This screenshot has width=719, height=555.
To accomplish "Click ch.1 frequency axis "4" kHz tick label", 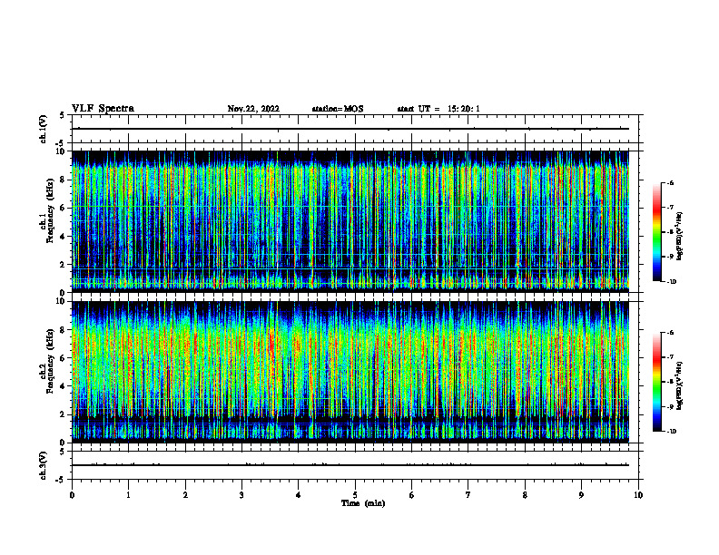I will pyautogui.click(x=64, y=237).
